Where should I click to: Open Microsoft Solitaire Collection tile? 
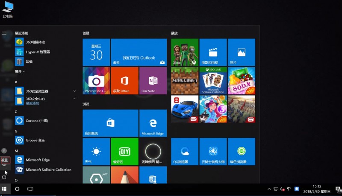pyautogui.click(x=213, y=81)
